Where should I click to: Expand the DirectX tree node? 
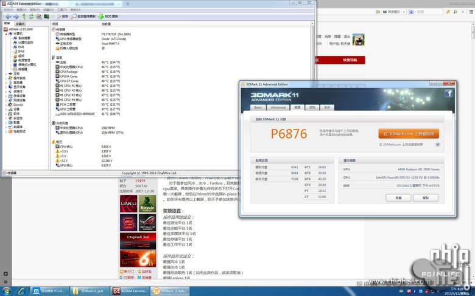pyautogui.click(x=6, y=105)
